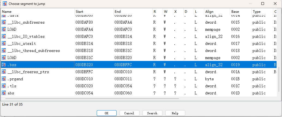
Task: Click start address 080DC020
Action: pyautogui.click(x=84, y=86)
